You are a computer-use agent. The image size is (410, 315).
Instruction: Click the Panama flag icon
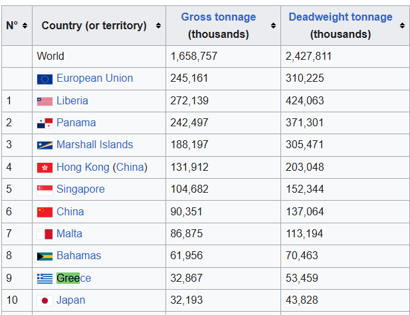(x=45, y=123)
